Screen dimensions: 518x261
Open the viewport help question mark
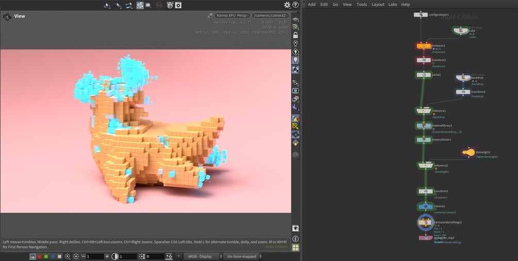click(x=296, y=5)
